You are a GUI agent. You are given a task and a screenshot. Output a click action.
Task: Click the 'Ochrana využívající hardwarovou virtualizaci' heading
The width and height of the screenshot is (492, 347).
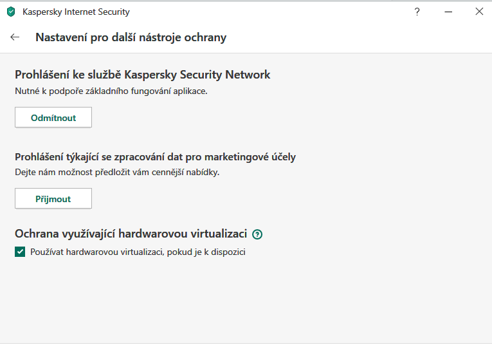[x=131, y=234]
